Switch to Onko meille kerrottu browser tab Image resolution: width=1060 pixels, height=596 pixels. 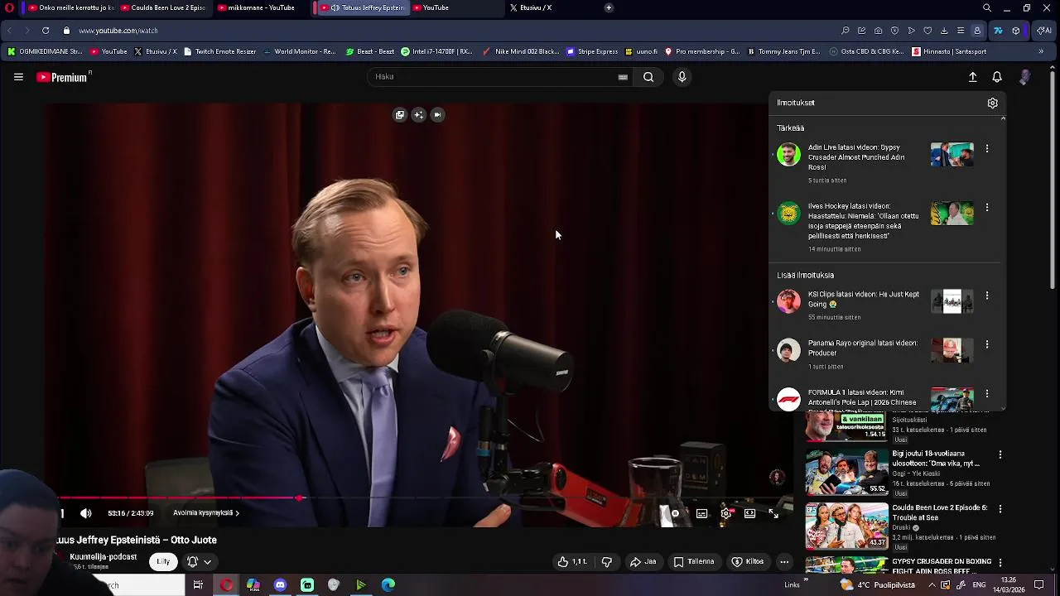[x=70, y=7]
